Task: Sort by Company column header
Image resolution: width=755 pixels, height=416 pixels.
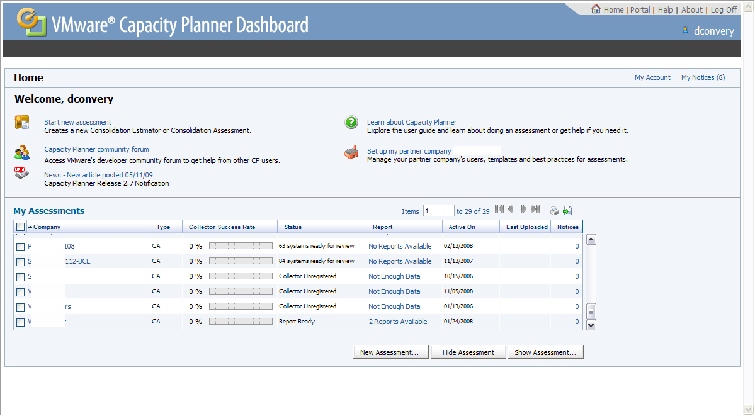Action: point(47,227)
